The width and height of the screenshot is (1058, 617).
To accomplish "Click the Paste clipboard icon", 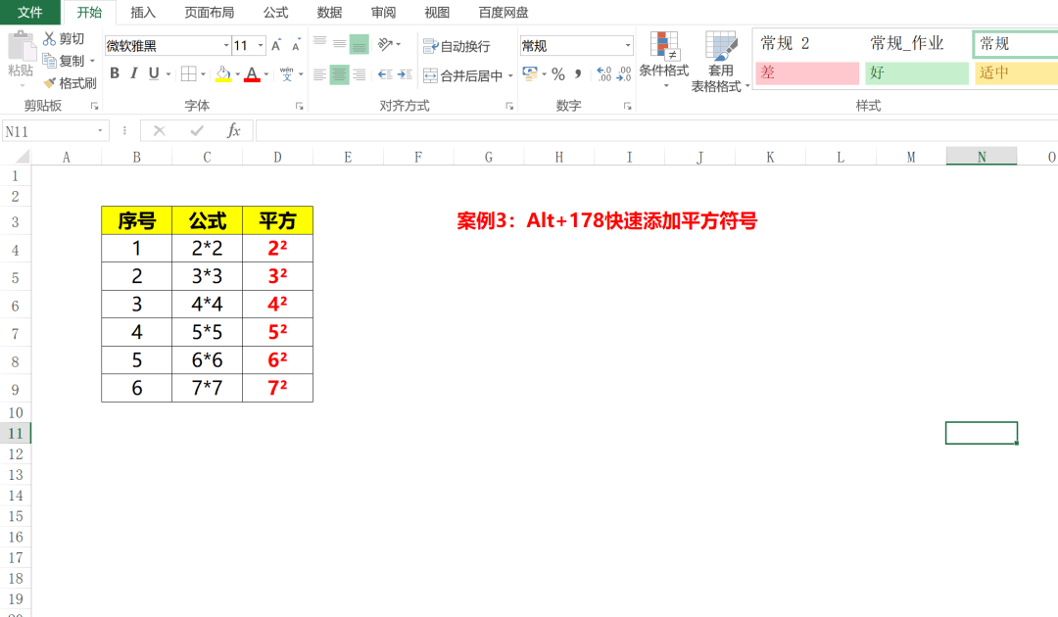I will point(21,48).
